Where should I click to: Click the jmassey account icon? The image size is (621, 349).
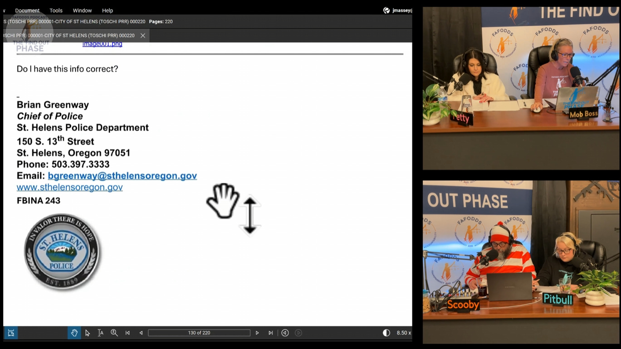(x=386, y=10)
